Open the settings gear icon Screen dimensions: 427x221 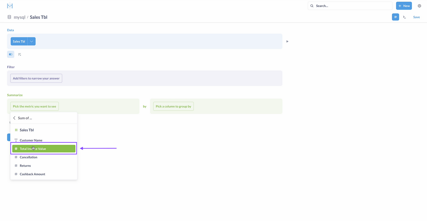419,6
